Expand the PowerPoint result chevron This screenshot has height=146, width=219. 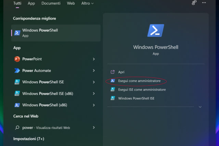click(x=94, y=59)
